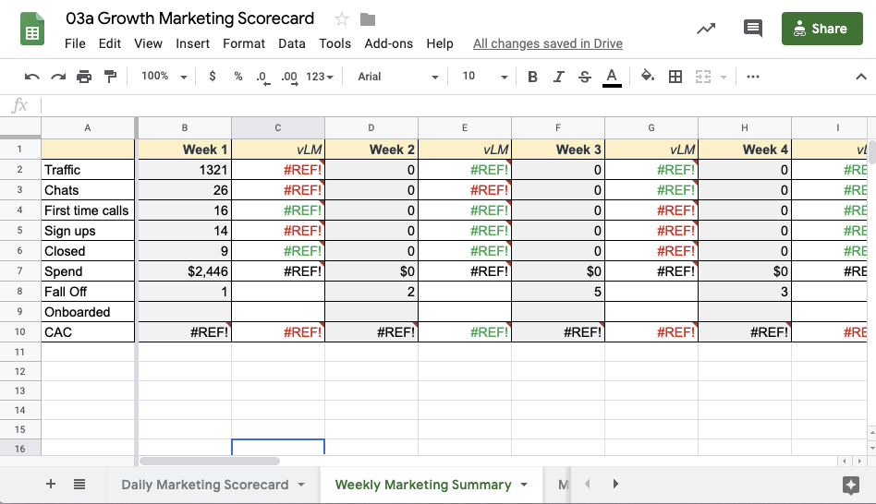Apply currency format with dollar sign
The height and width of the screenshot is (504, 876).
tap(213, 76)
